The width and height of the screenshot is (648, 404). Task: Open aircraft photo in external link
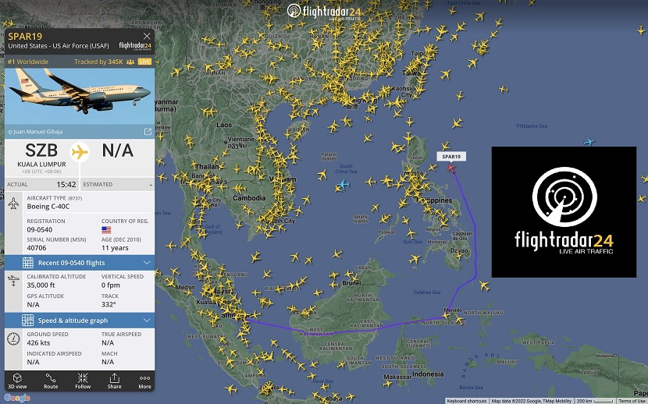click(x=148, y=132)
